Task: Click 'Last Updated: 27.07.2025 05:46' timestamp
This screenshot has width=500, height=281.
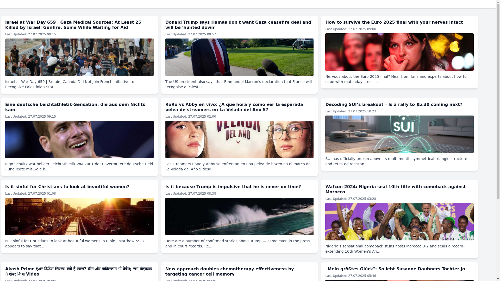Action: [x=351, y=276]
